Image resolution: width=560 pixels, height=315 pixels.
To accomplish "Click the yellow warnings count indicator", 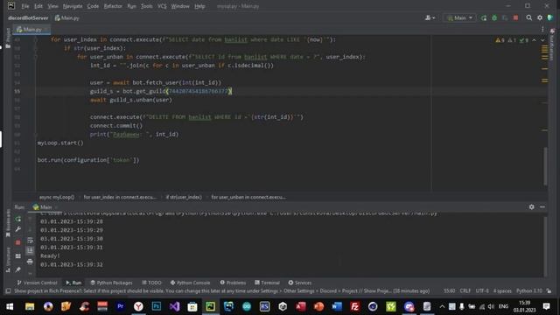I will click(x=500, y=40).
